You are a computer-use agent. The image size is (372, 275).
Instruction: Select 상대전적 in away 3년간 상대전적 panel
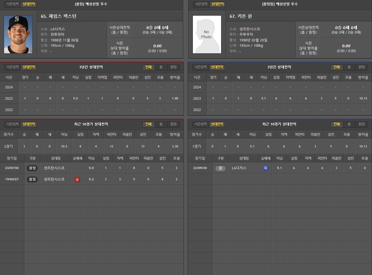tap(217, 67)
